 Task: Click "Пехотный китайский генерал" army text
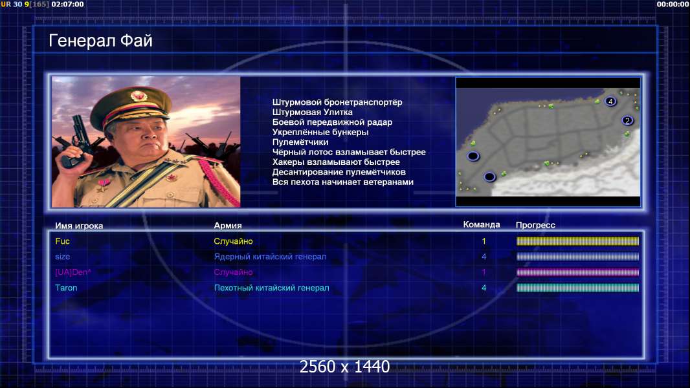[271, 288]
